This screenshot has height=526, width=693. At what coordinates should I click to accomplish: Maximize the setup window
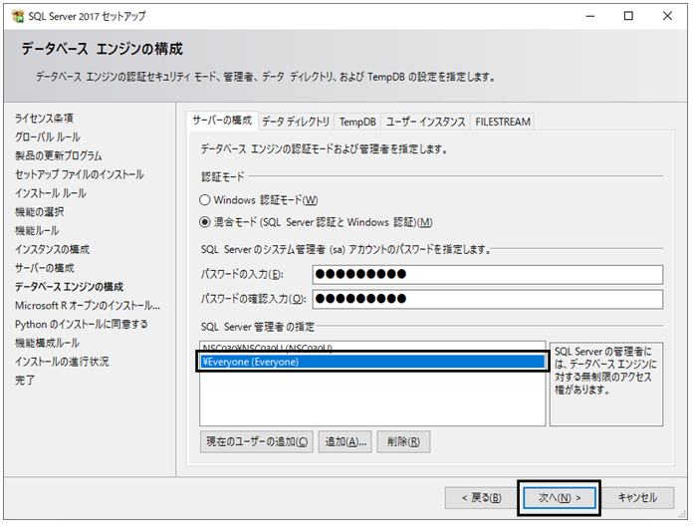tap(628, 16)
